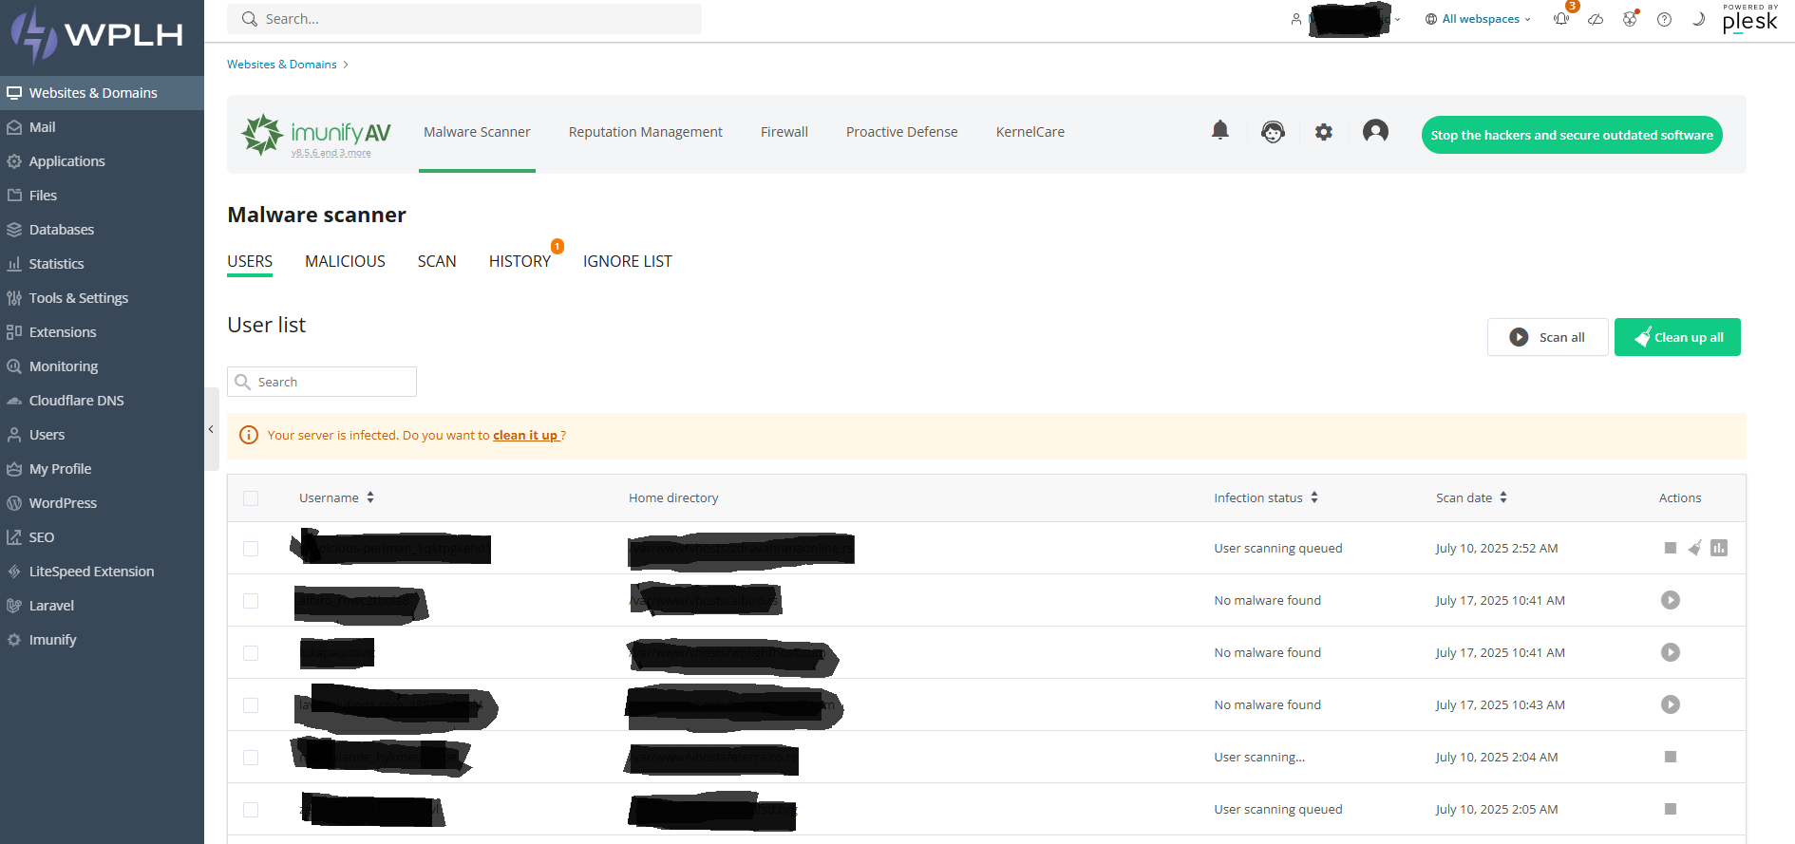Open the account user dropdown in top bar
The height and width of the screenshot is (844, 1795).
[x=1345, y=19]
